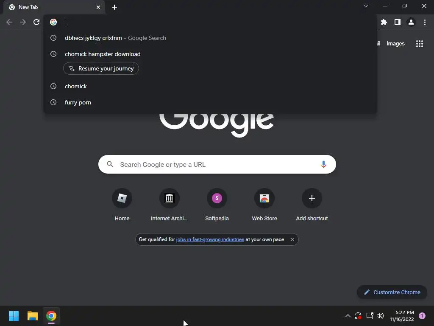The height and width of the screenshot is (326, 434).
Task: Open the Home shortcut tile
Action: [x=122, y=205]
